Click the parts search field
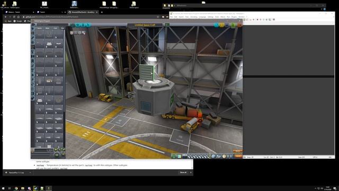 [52, 24]
